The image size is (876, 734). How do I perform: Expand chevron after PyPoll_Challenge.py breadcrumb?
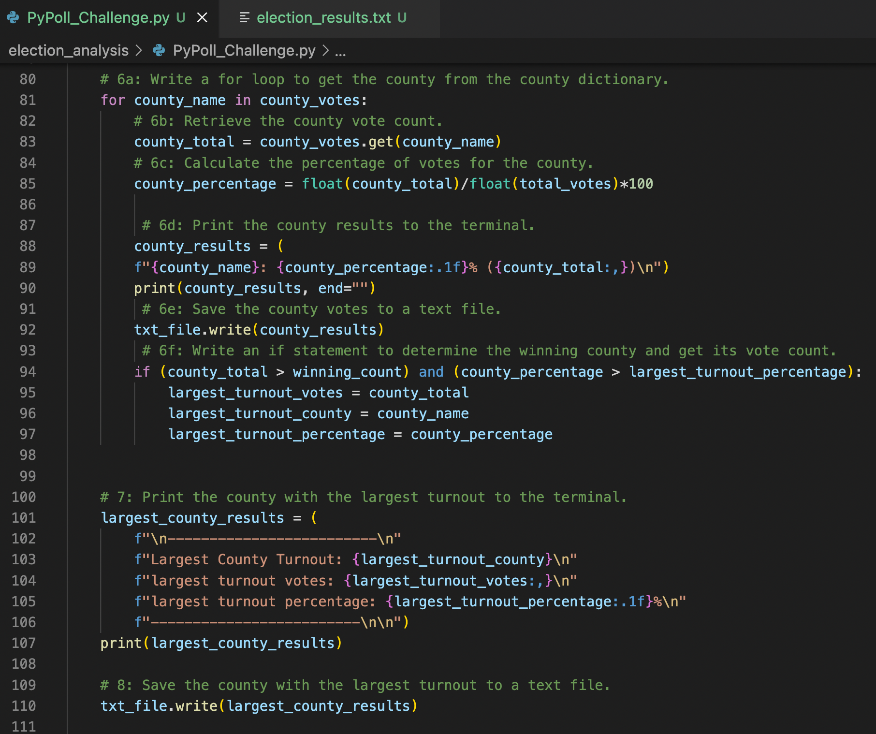pyautogui.click(x=326, y=50)
